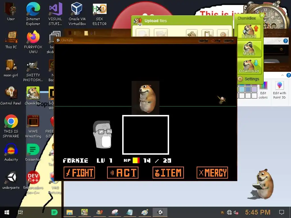Viewport: 291px width, 218px height.
Task: Click the white battle arena box
Action: pos(145,135)
